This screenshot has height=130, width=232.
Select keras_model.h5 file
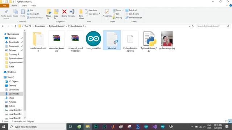pos(94,40)
